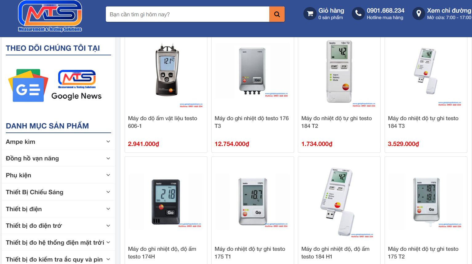Viewport: 472px width, 264px height.
Task: Open Máy đo ghi nhiệt độ testo 176 T3 link
Action: (251, 122)
